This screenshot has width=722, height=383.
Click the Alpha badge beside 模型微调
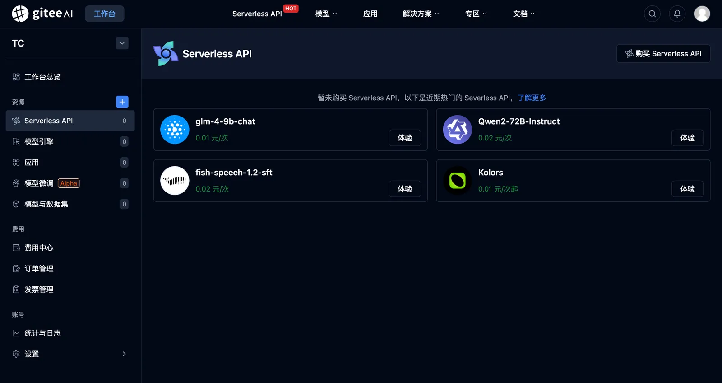click(69, 183)
